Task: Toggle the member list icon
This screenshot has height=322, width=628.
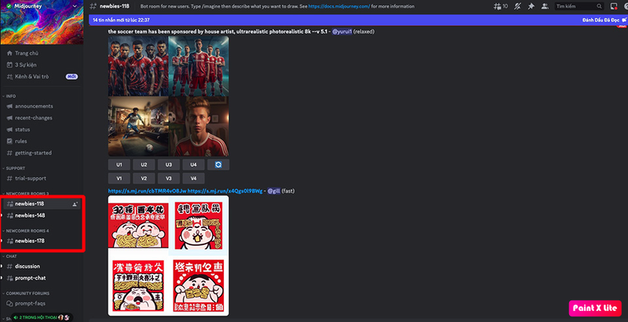Action: pyautogui.click(x=545, y=6)
